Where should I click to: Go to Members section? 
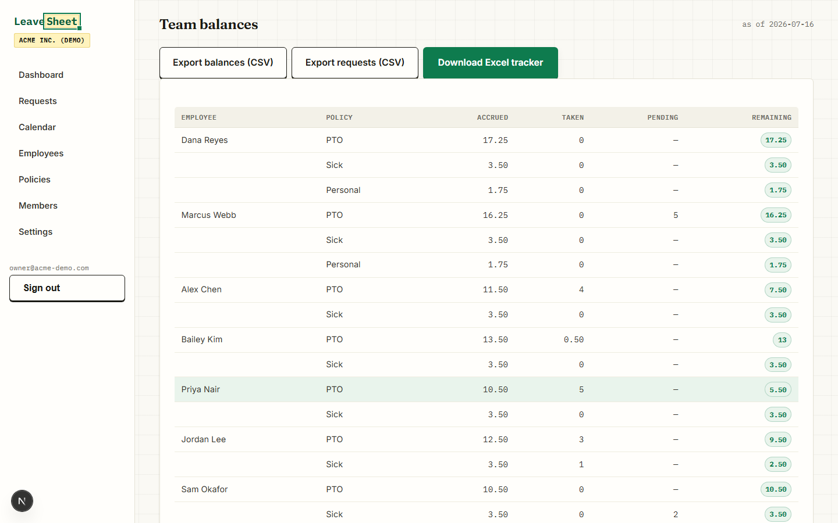(38, 206)
